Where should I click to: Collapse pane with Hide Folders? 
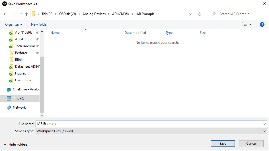(15, 144)
